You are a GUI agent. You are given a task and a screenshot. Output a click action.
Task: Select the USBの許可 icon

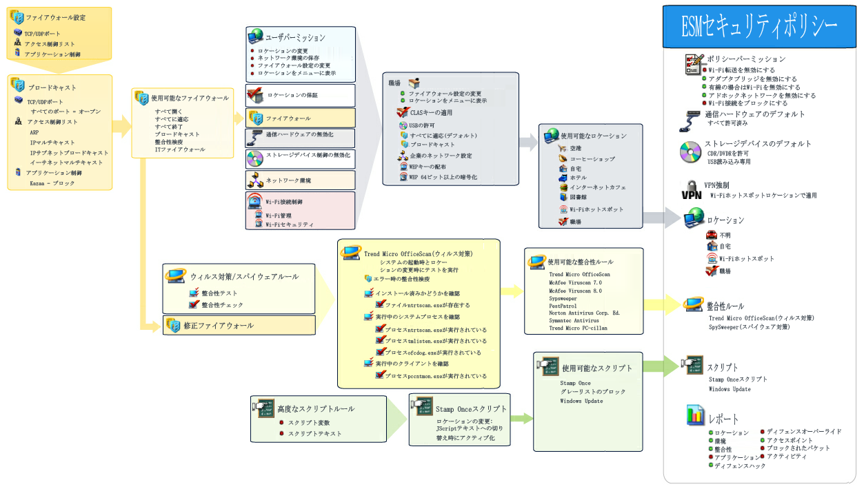[x=404, y=125]
